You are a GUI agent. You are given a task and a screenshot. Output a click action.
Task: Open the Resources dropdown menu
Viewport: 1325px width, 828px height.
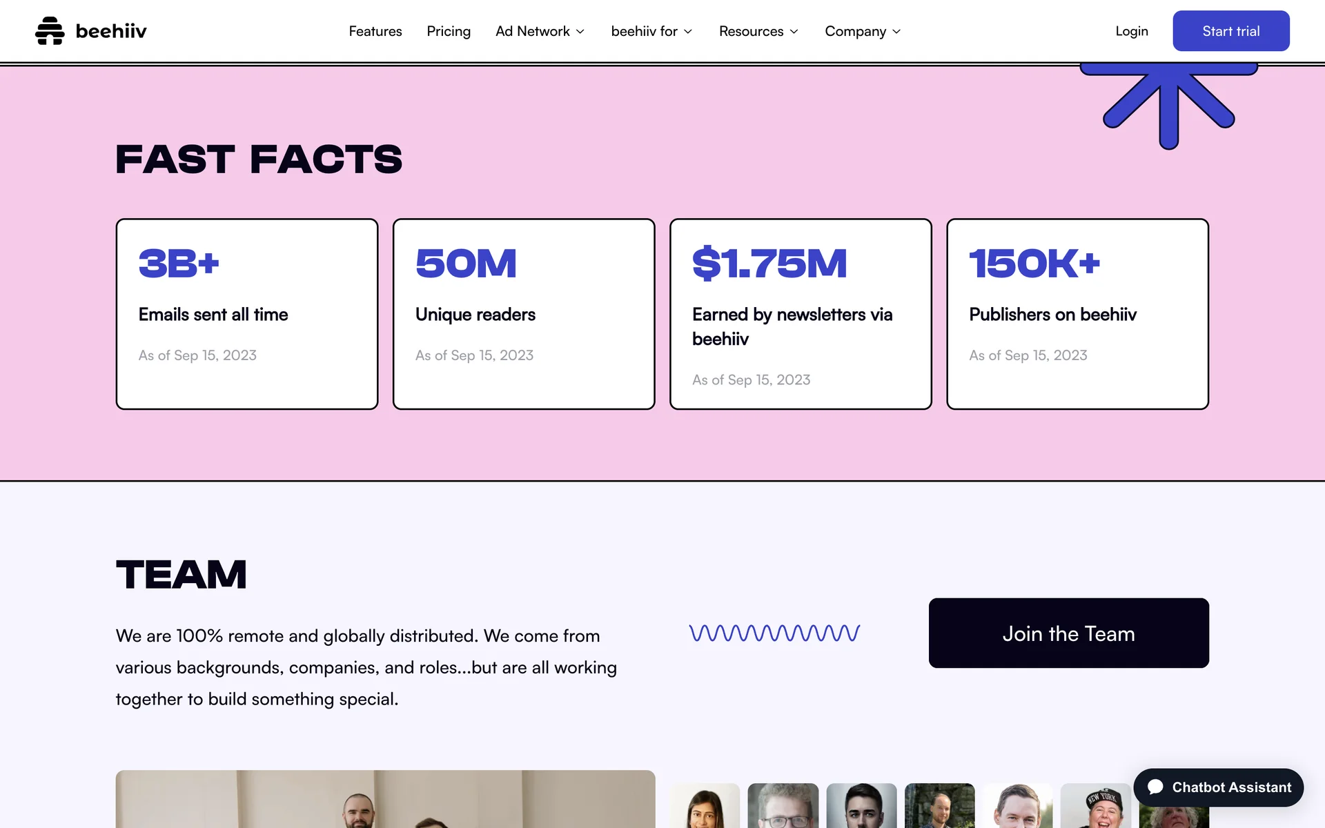coord(758,32)
